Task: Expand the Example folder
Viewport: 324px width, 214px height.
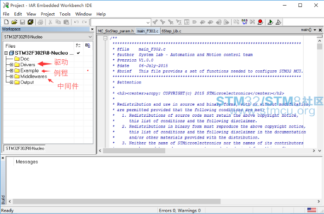Action: [12, 70]
